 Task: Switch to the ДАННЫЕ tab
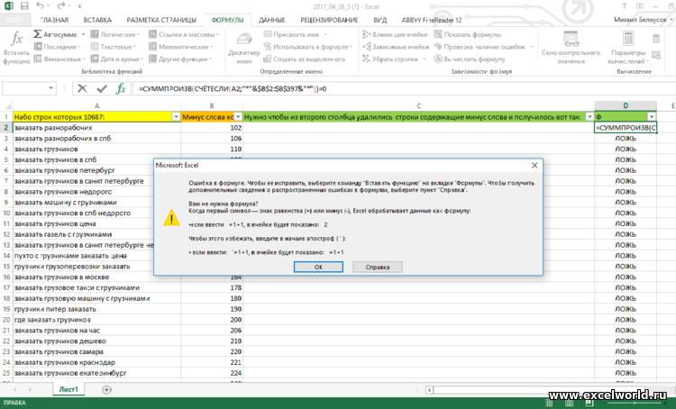[271, 20]
